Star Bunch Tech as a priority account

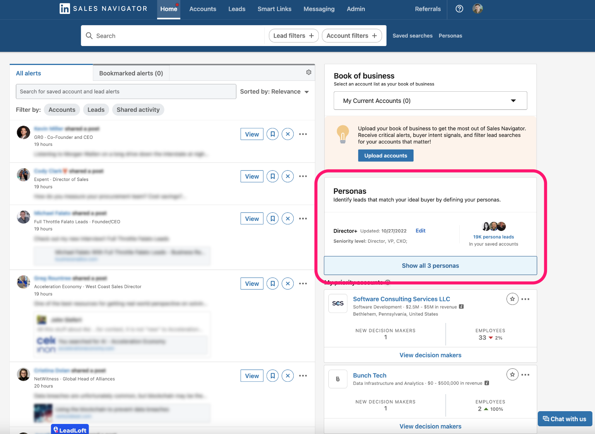pyautogui.click(x=512, y=374)
